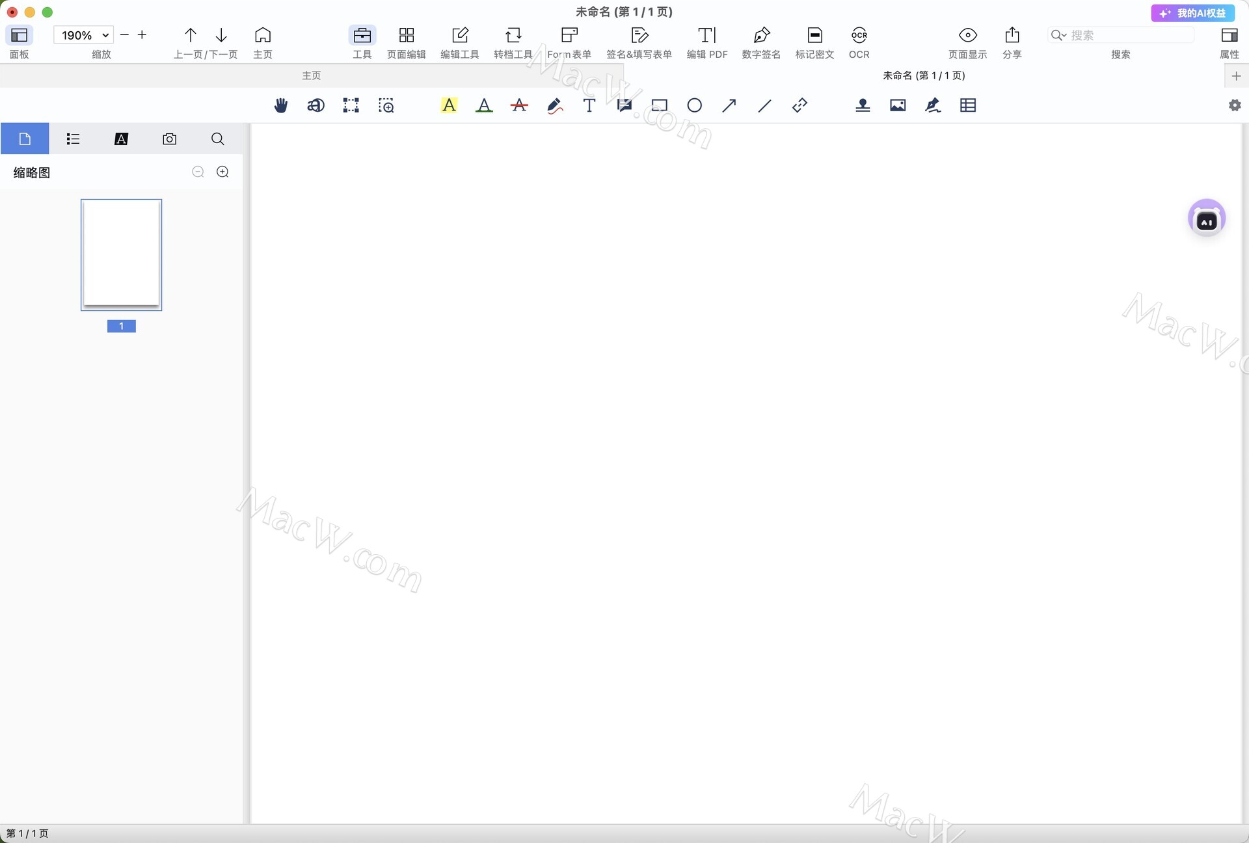1249x843 pixels.
Task: Open the floating AI assistant button
Action: pos(1207,218)
